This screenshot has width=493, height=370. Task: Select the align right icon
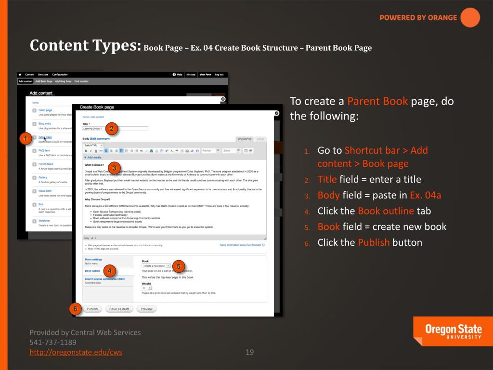[117, 151]
